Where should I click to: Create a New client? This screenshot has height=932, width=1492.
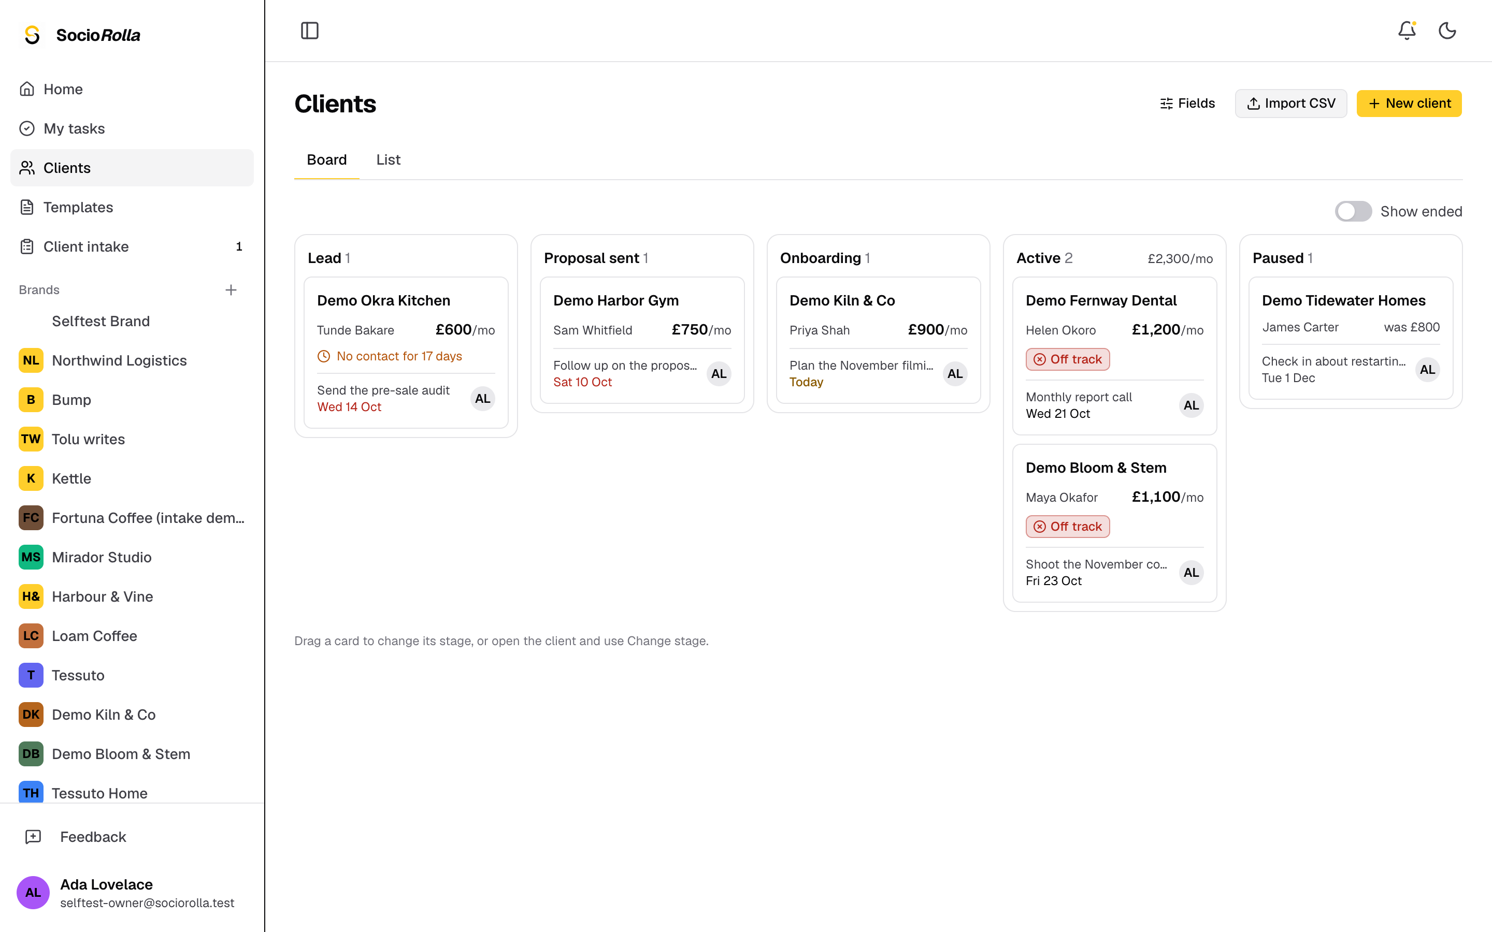(1409, 104)
